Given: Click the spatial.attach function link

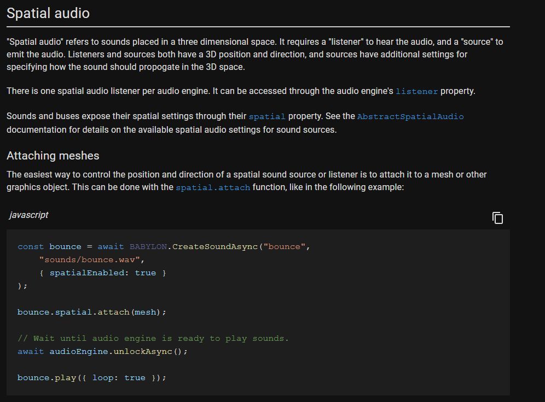Looking at the screenshot, I should [x=212, y=187].
